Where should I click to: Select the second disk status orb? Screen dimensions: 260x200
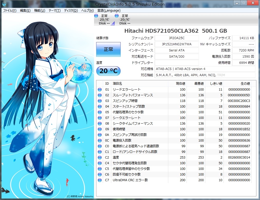point(117,16)
